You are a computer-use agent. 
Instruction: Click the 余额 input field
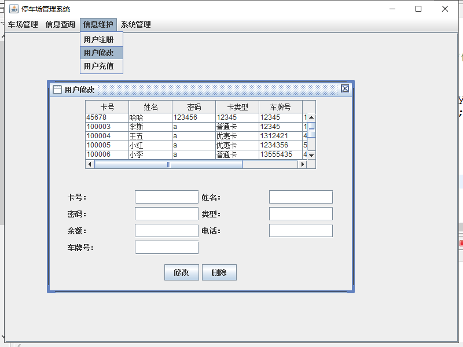[x=167, y=231]
